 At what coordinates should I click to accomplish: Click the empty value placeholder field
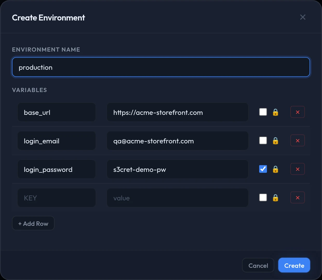tap(178, 198)
